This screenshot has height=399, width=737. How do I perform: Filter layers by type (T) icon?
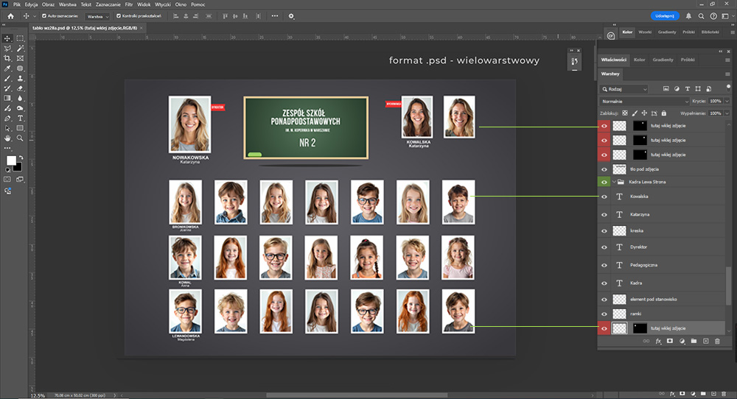point(687,89)
